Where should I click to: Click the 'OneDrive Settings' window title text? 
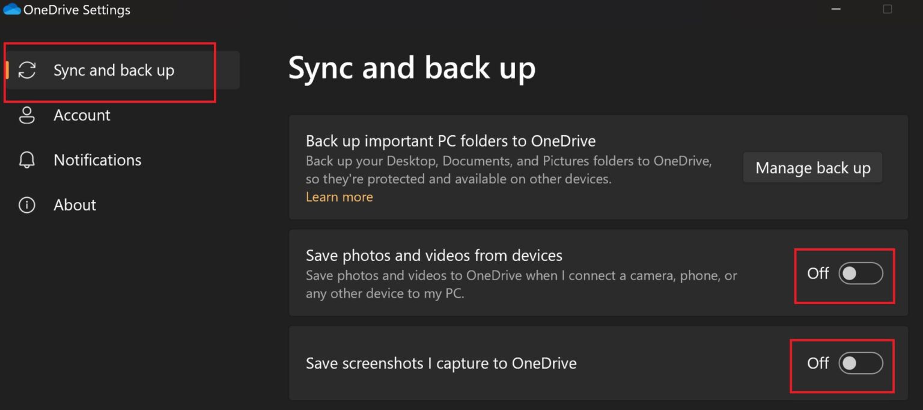(77, 10)
